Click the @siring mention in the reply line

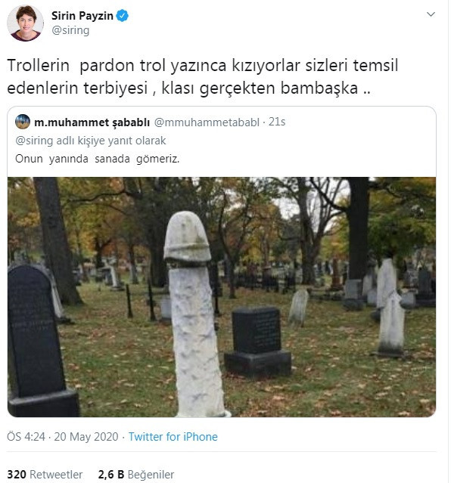click(x=34, y=141)
